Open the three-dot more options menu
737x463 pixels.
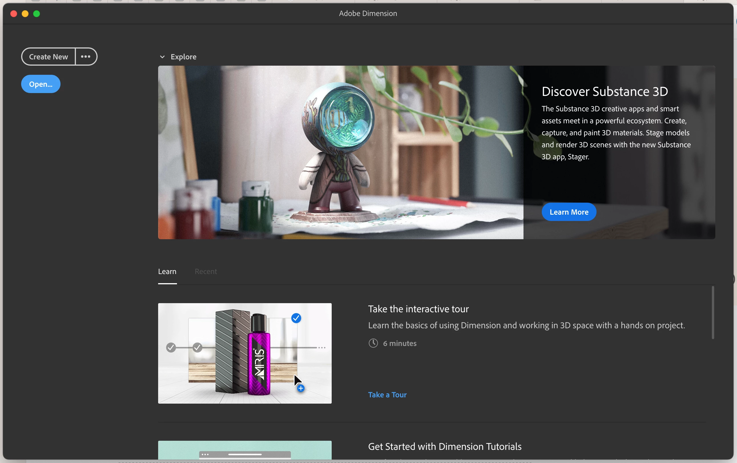click(x=86, y=57)
